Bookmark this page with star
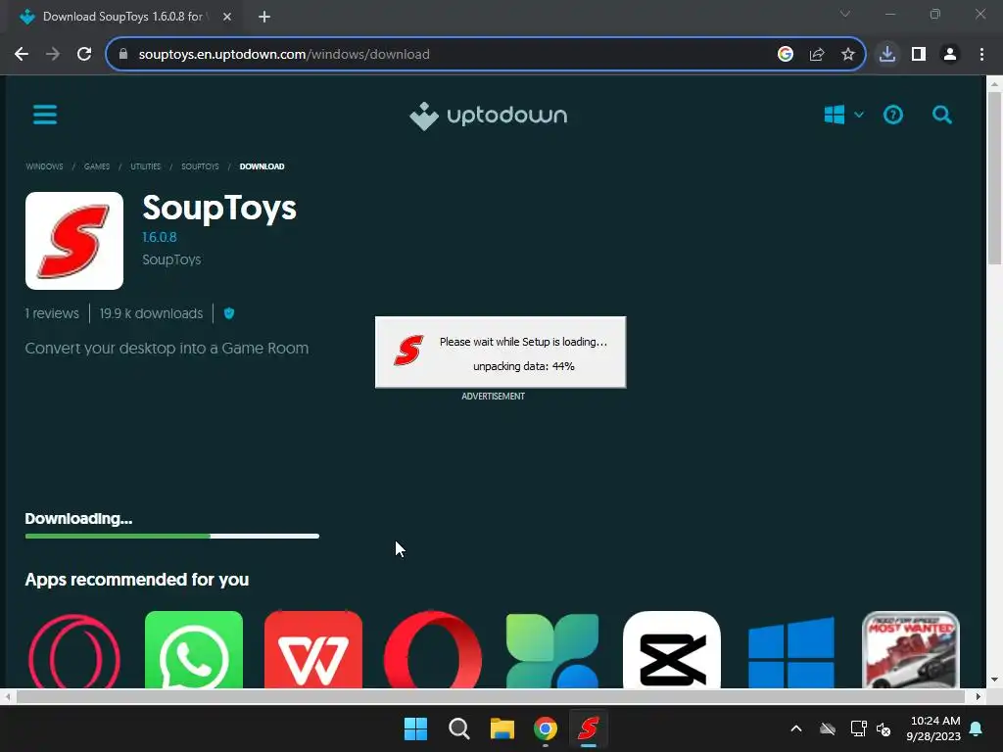This screenshot has height=752, width=1003. tap(848, 55)
